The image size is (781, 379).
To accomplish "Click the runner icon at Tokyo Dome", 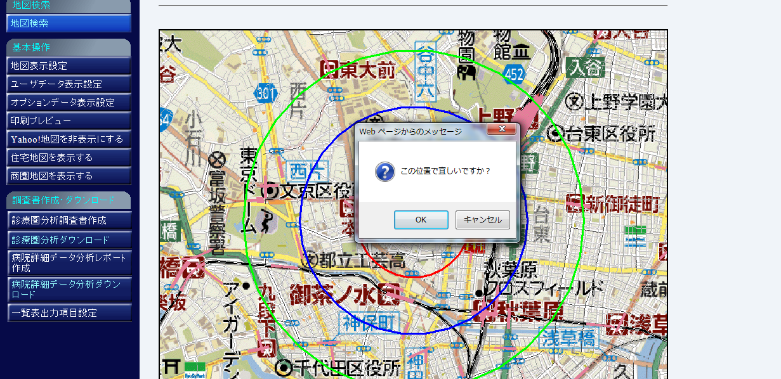I will tap(267, 223).
